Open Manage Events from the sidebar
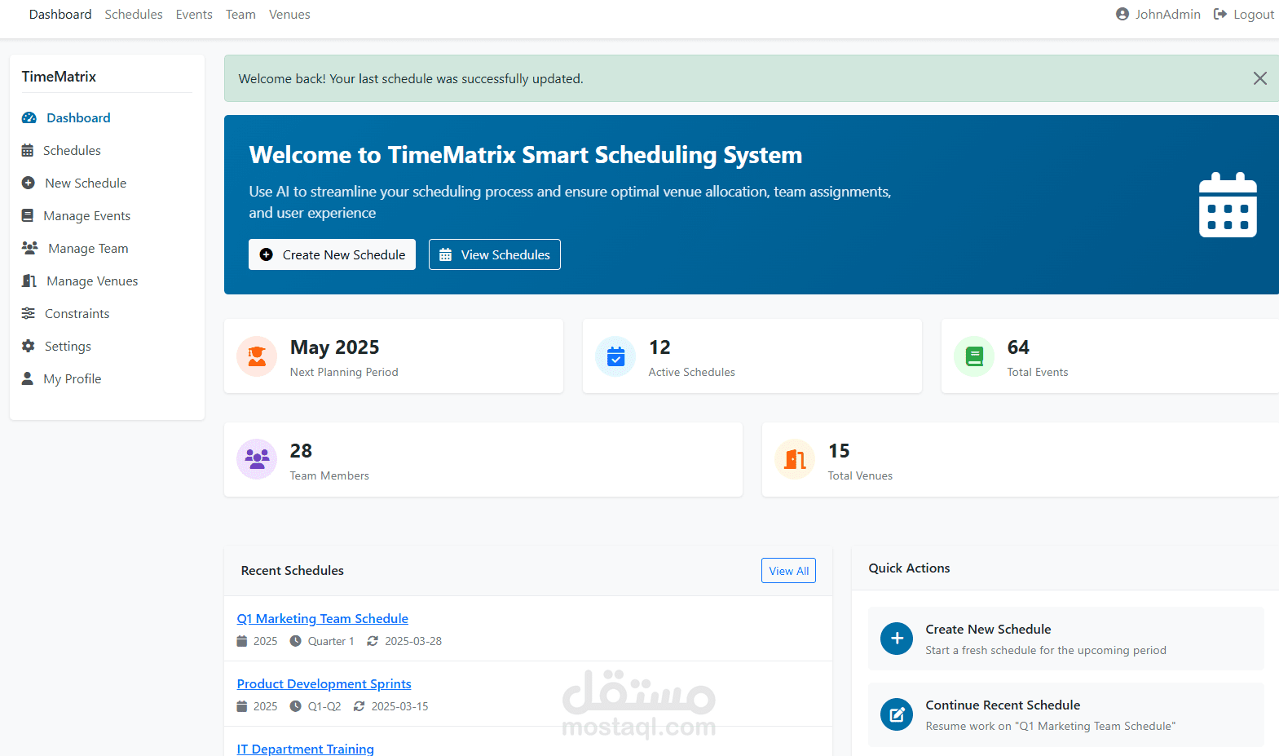 click(x=86, y=215)
